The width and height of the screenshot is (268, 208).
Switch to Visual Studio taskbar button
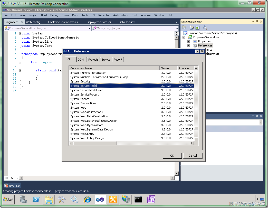[100, 200]
